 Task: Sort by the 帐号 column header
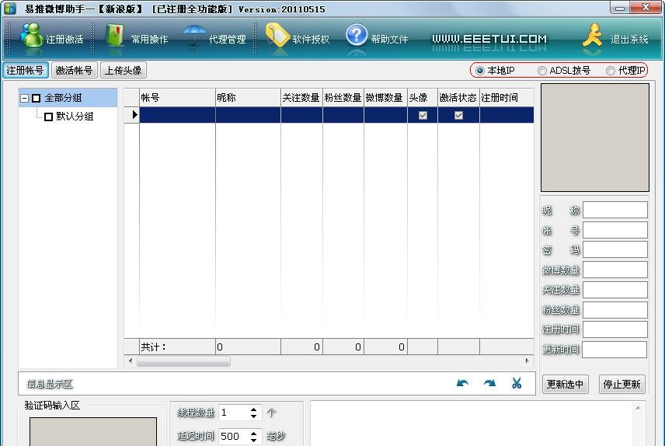[x=177, y=98]
